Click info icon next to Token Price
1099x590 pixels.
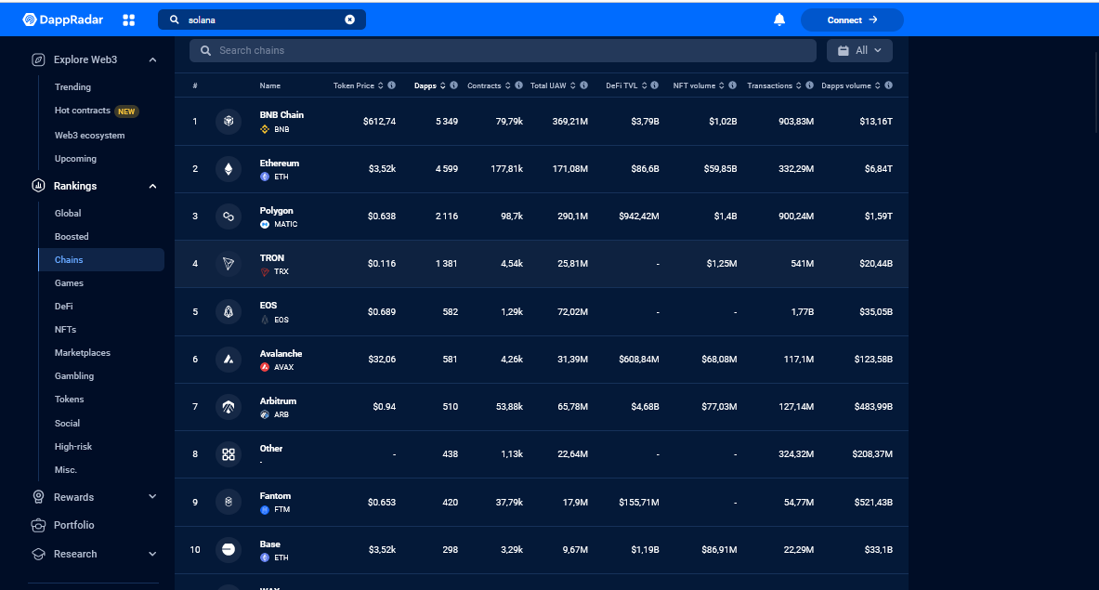(392, 85)
